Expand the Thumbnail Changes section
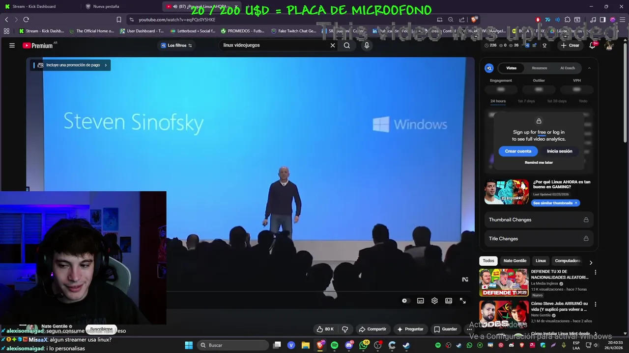The width and height of the screenshot is (629, 353). 539,220
